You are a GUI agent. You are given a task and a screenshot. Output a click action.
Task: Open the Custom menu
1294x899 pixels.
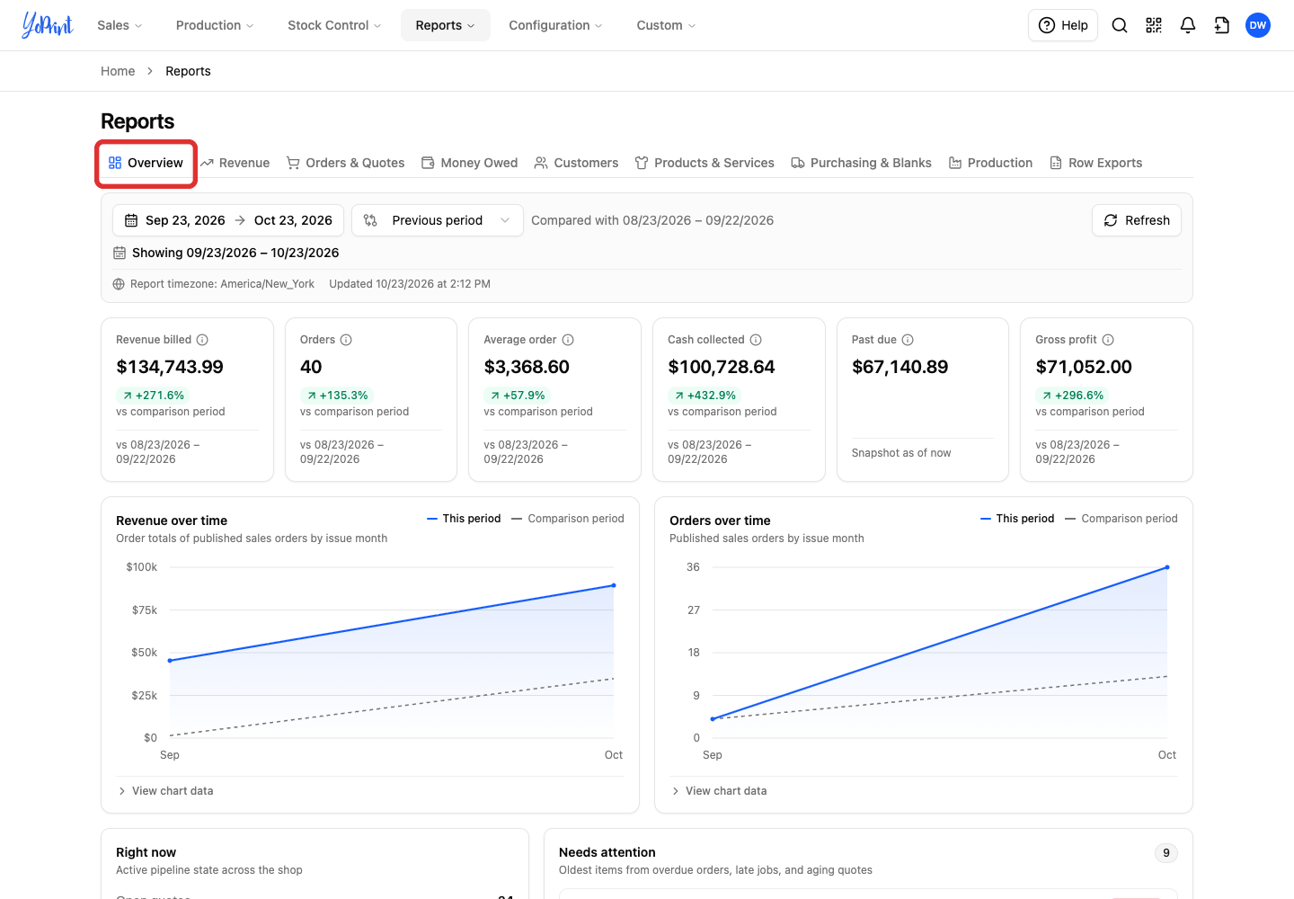pyautogui.click(x=666, y=25)
